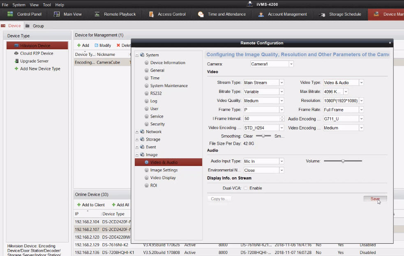Click the green Add device icon

(x=79, y=45)
